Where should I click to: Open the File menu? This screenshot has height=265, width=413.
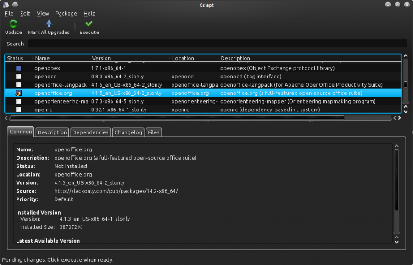click(9, 13)
